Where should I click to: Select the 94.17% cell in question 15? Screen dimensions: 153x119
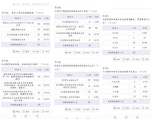(x=47, y=85)
